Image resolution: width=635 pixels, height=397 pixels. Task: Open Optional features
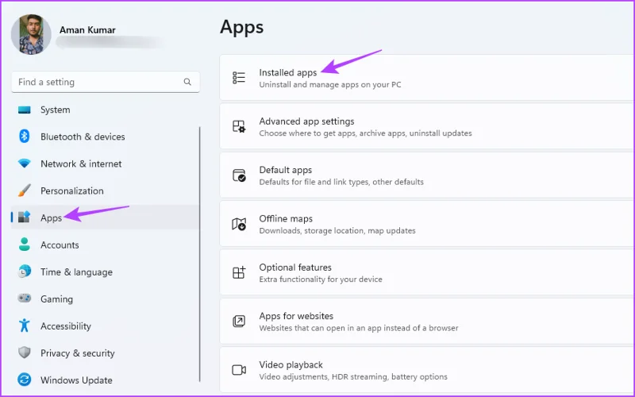(427, 272)
